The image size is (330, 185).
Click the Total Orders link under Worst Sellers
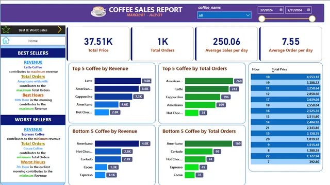coord(33,144)
